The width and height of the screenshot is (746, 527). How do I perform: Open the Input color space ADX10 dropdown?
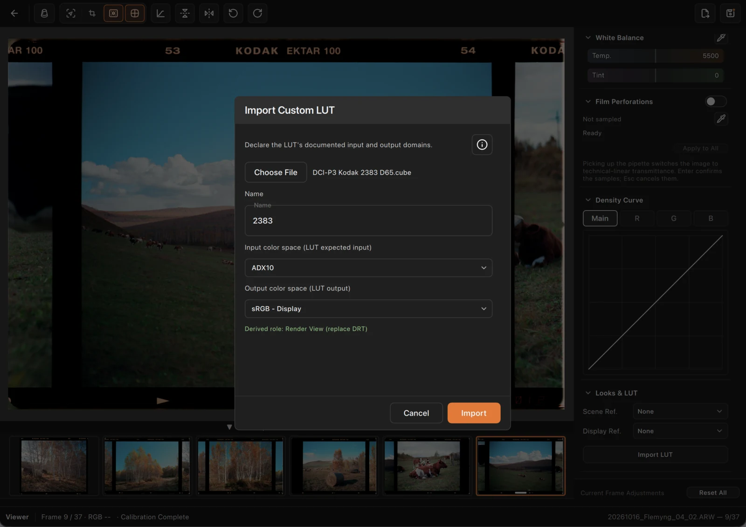[368, 268]
